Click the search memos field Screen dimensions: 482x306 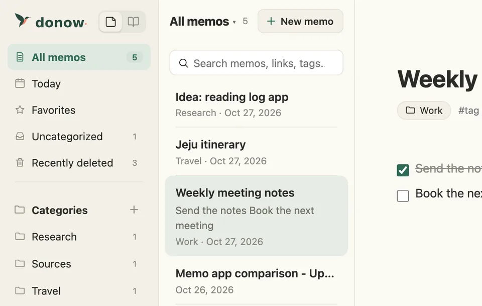257,63
